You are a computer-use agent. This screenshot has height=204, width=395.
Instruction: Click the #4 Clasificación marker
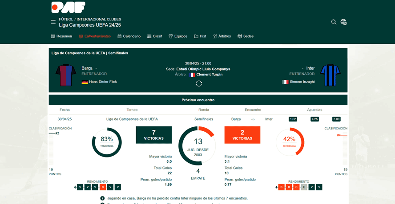click(342, 135)
